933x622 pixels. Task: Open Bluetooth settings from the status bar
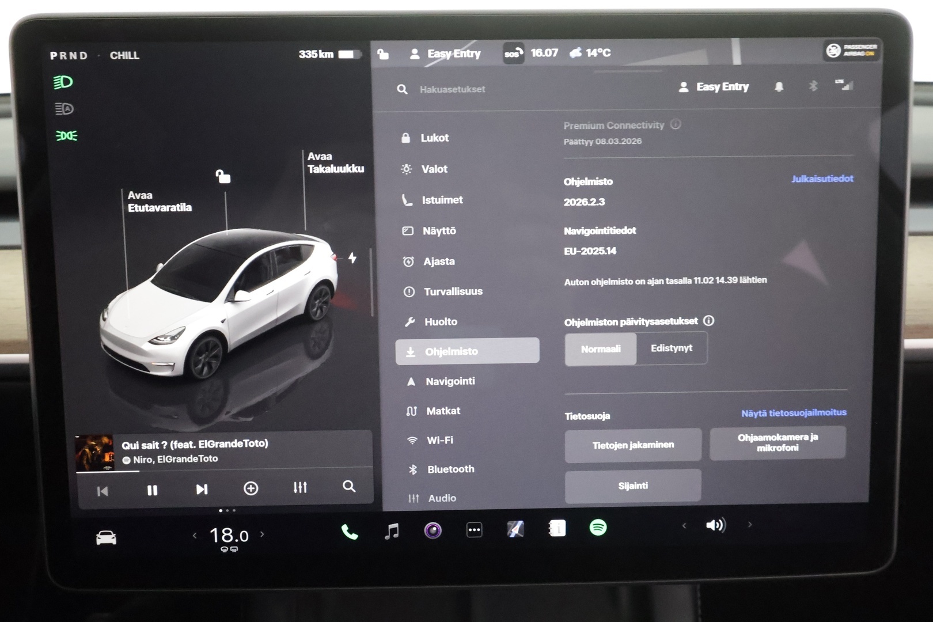pos(813,86)
